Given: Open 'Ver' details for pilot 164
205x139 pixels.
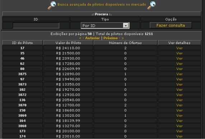Looking at the screenshot, I should [179, 121].
